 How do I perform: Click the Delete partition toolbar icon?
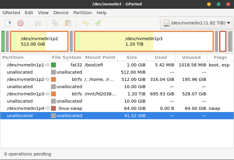(20, 23)
